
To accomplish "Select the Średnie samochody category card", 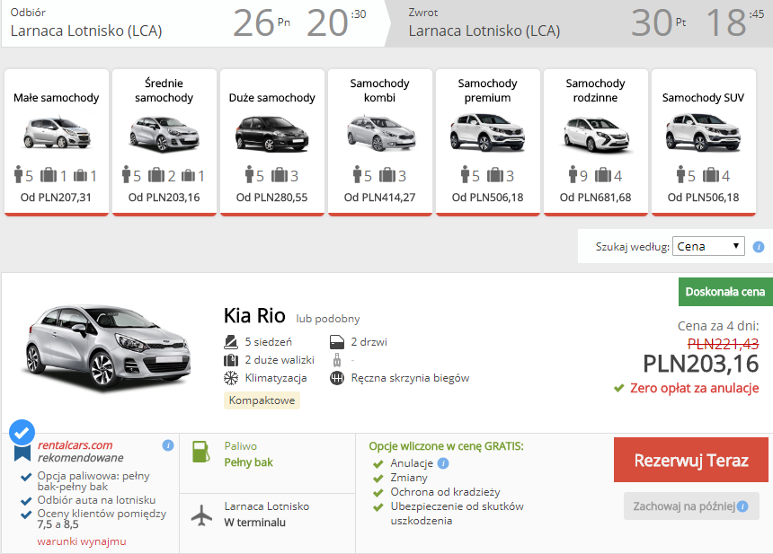I will (164, 143).
